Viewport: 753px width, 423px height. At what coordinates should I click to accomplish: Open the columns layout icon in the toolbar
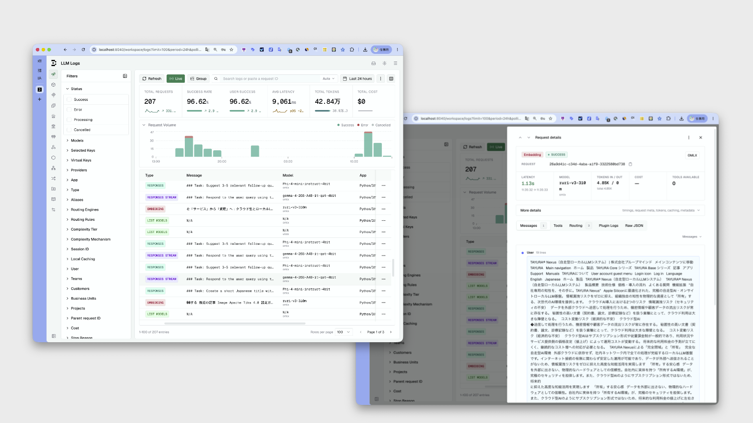coord(391,78)
